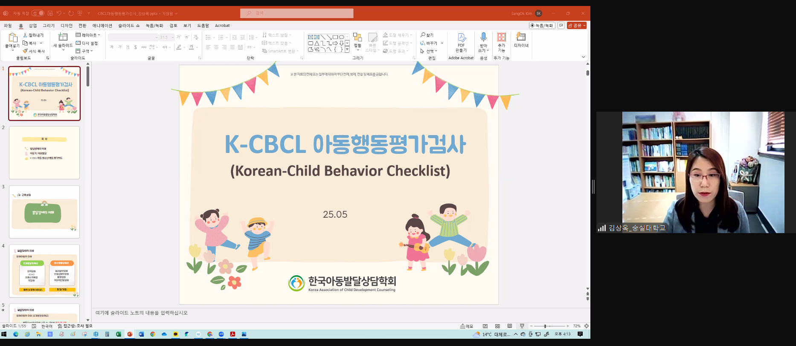Click the 서식 복사 (Format Painter) button

click(x=34, y=51)
